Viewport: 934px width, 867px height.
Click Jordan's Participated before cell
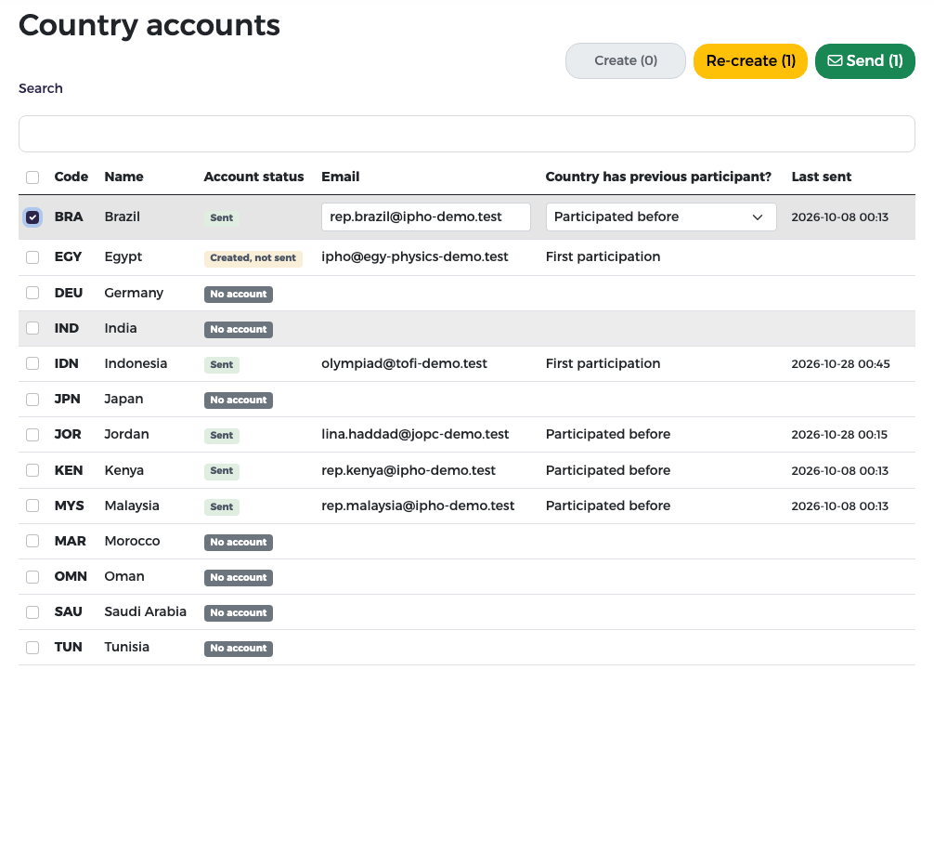point(608,434)
